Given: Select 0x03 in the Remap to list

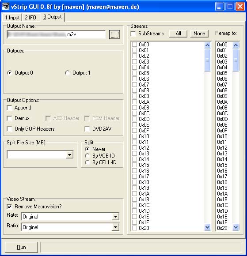Looking at the screenshot, I should [222, 62].
